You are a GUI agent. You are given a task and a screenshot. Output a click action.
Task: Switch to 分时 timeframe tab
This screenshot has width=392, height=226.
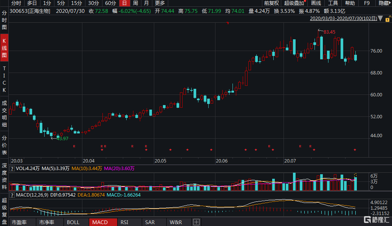[x=16, y=3]
